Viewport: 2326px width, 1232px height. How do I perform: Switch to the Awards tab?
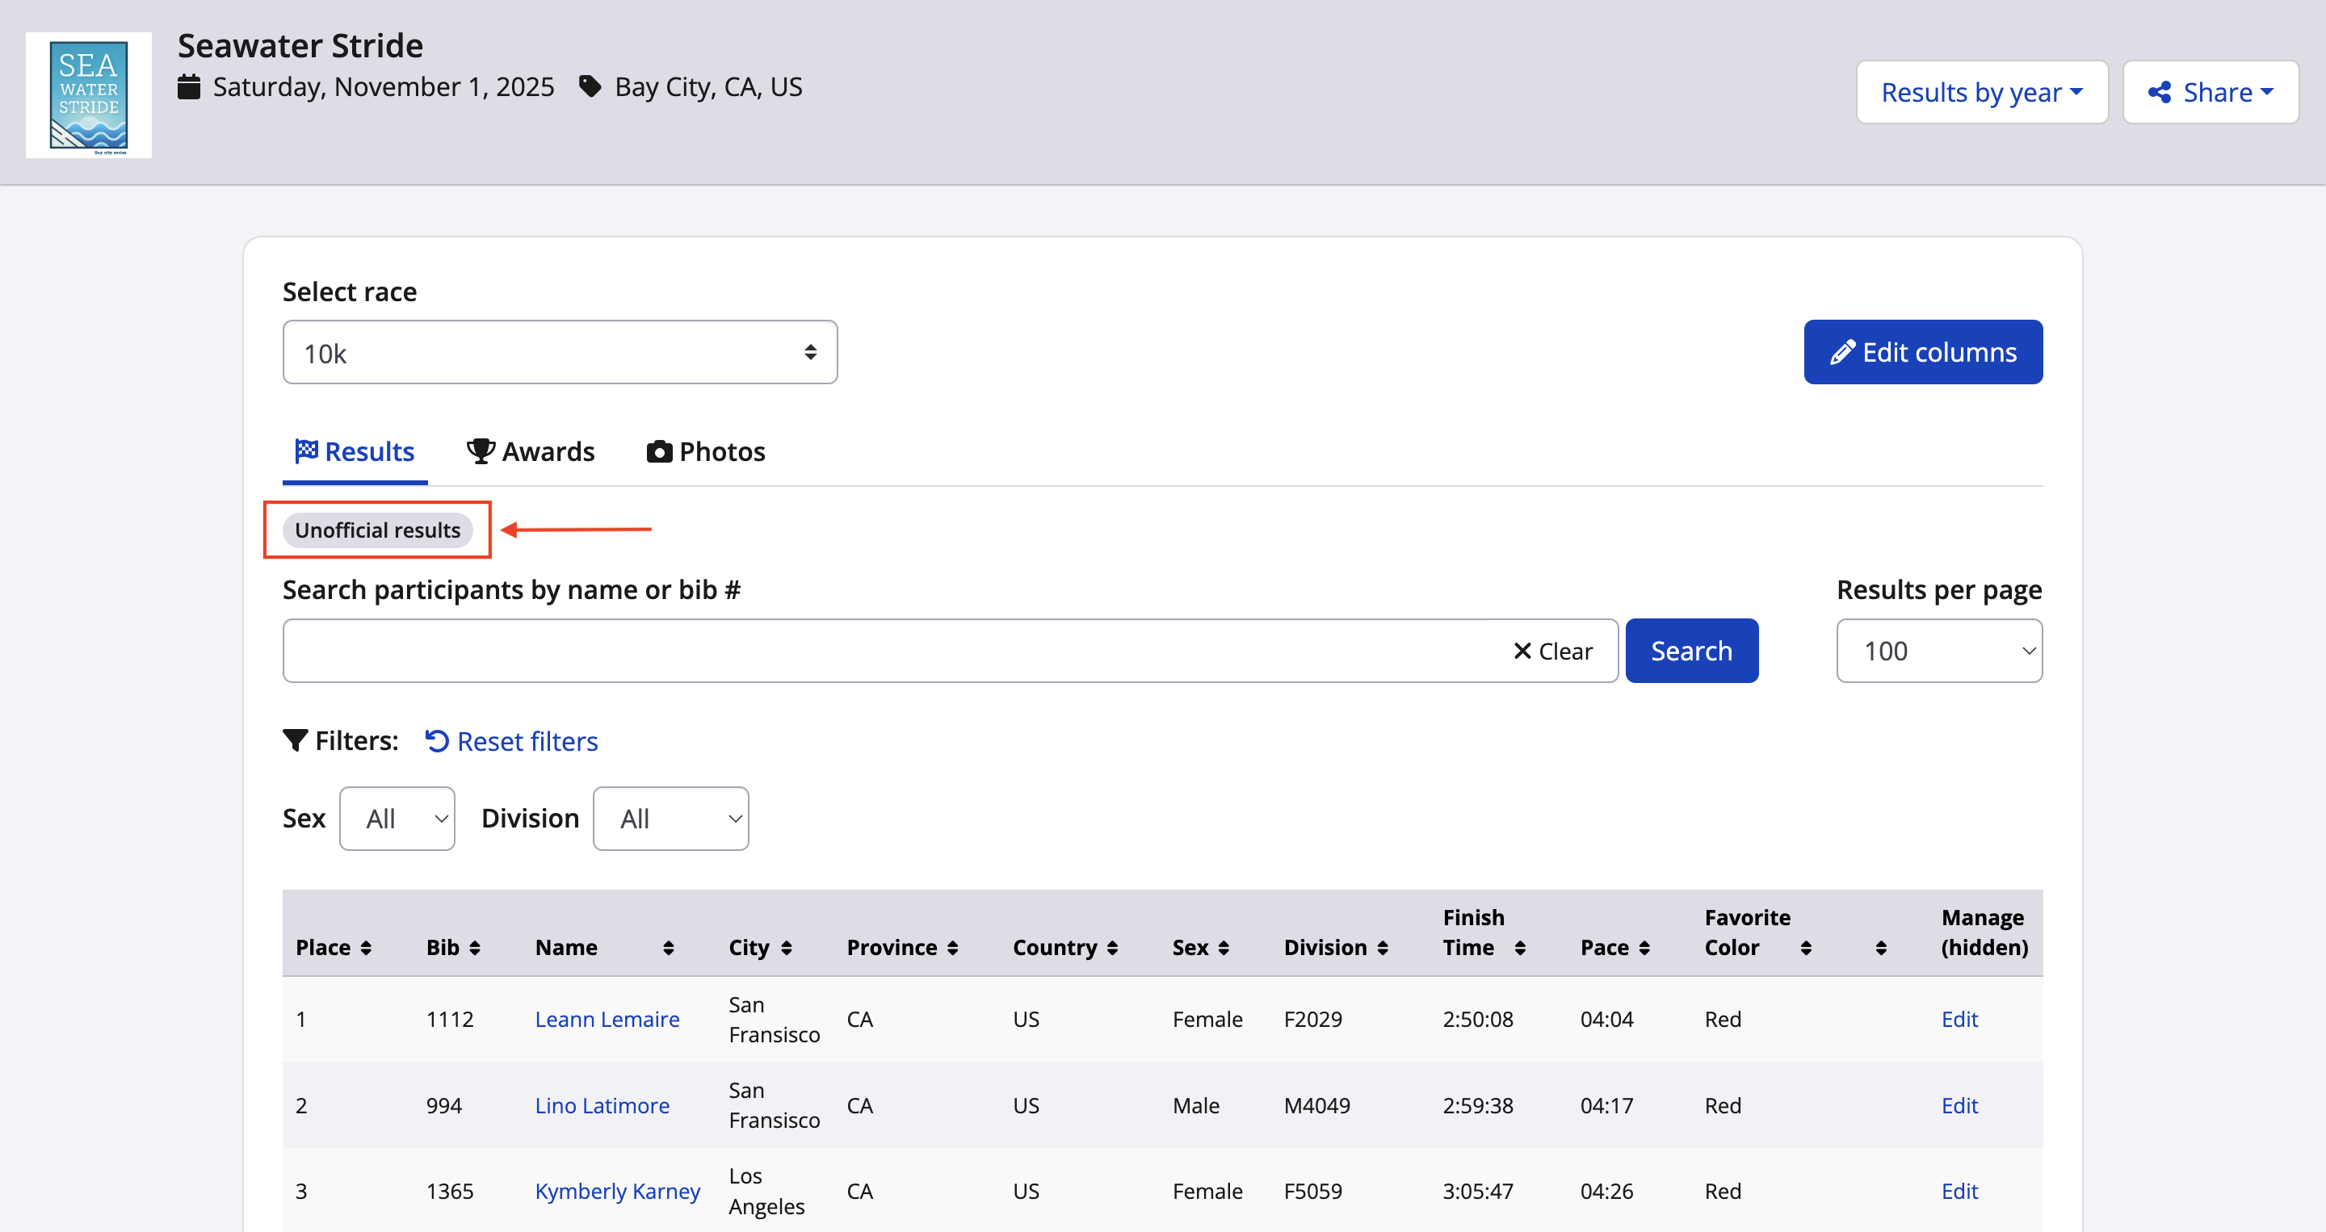pyautogui.click(x=531, y=451)
